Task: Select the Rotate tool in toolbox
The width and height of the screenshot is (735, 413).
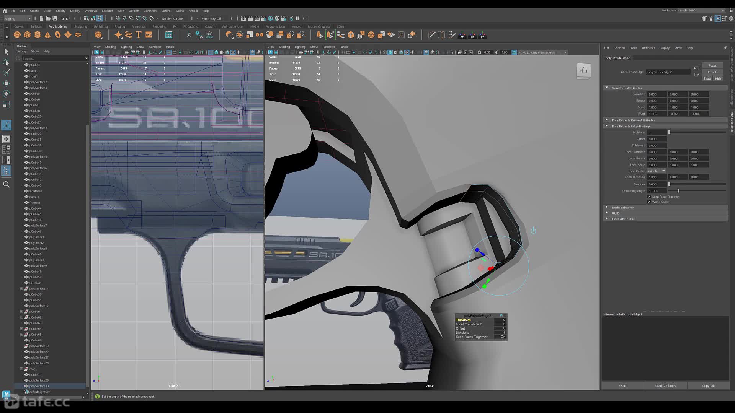Action: pyautogui.click(x=6, y=94)
